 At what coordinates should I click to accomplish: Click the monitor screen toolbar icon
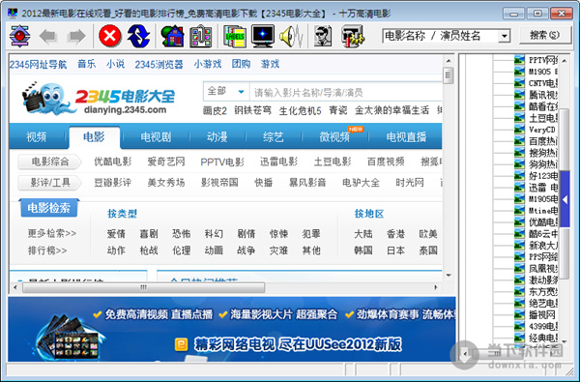263,36
